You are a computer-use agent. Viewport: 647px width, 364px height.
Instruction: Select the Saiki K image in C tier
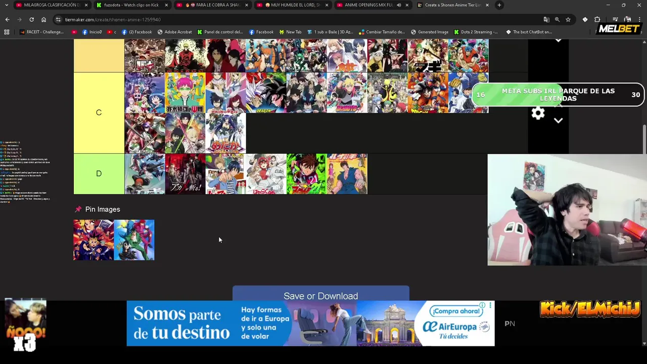tap(185, 93)
